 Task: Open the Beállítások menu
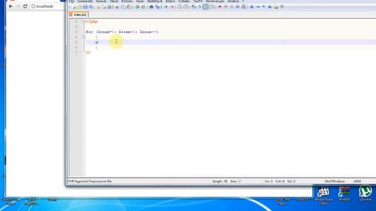pyautogui.click(x=155, y=1)
